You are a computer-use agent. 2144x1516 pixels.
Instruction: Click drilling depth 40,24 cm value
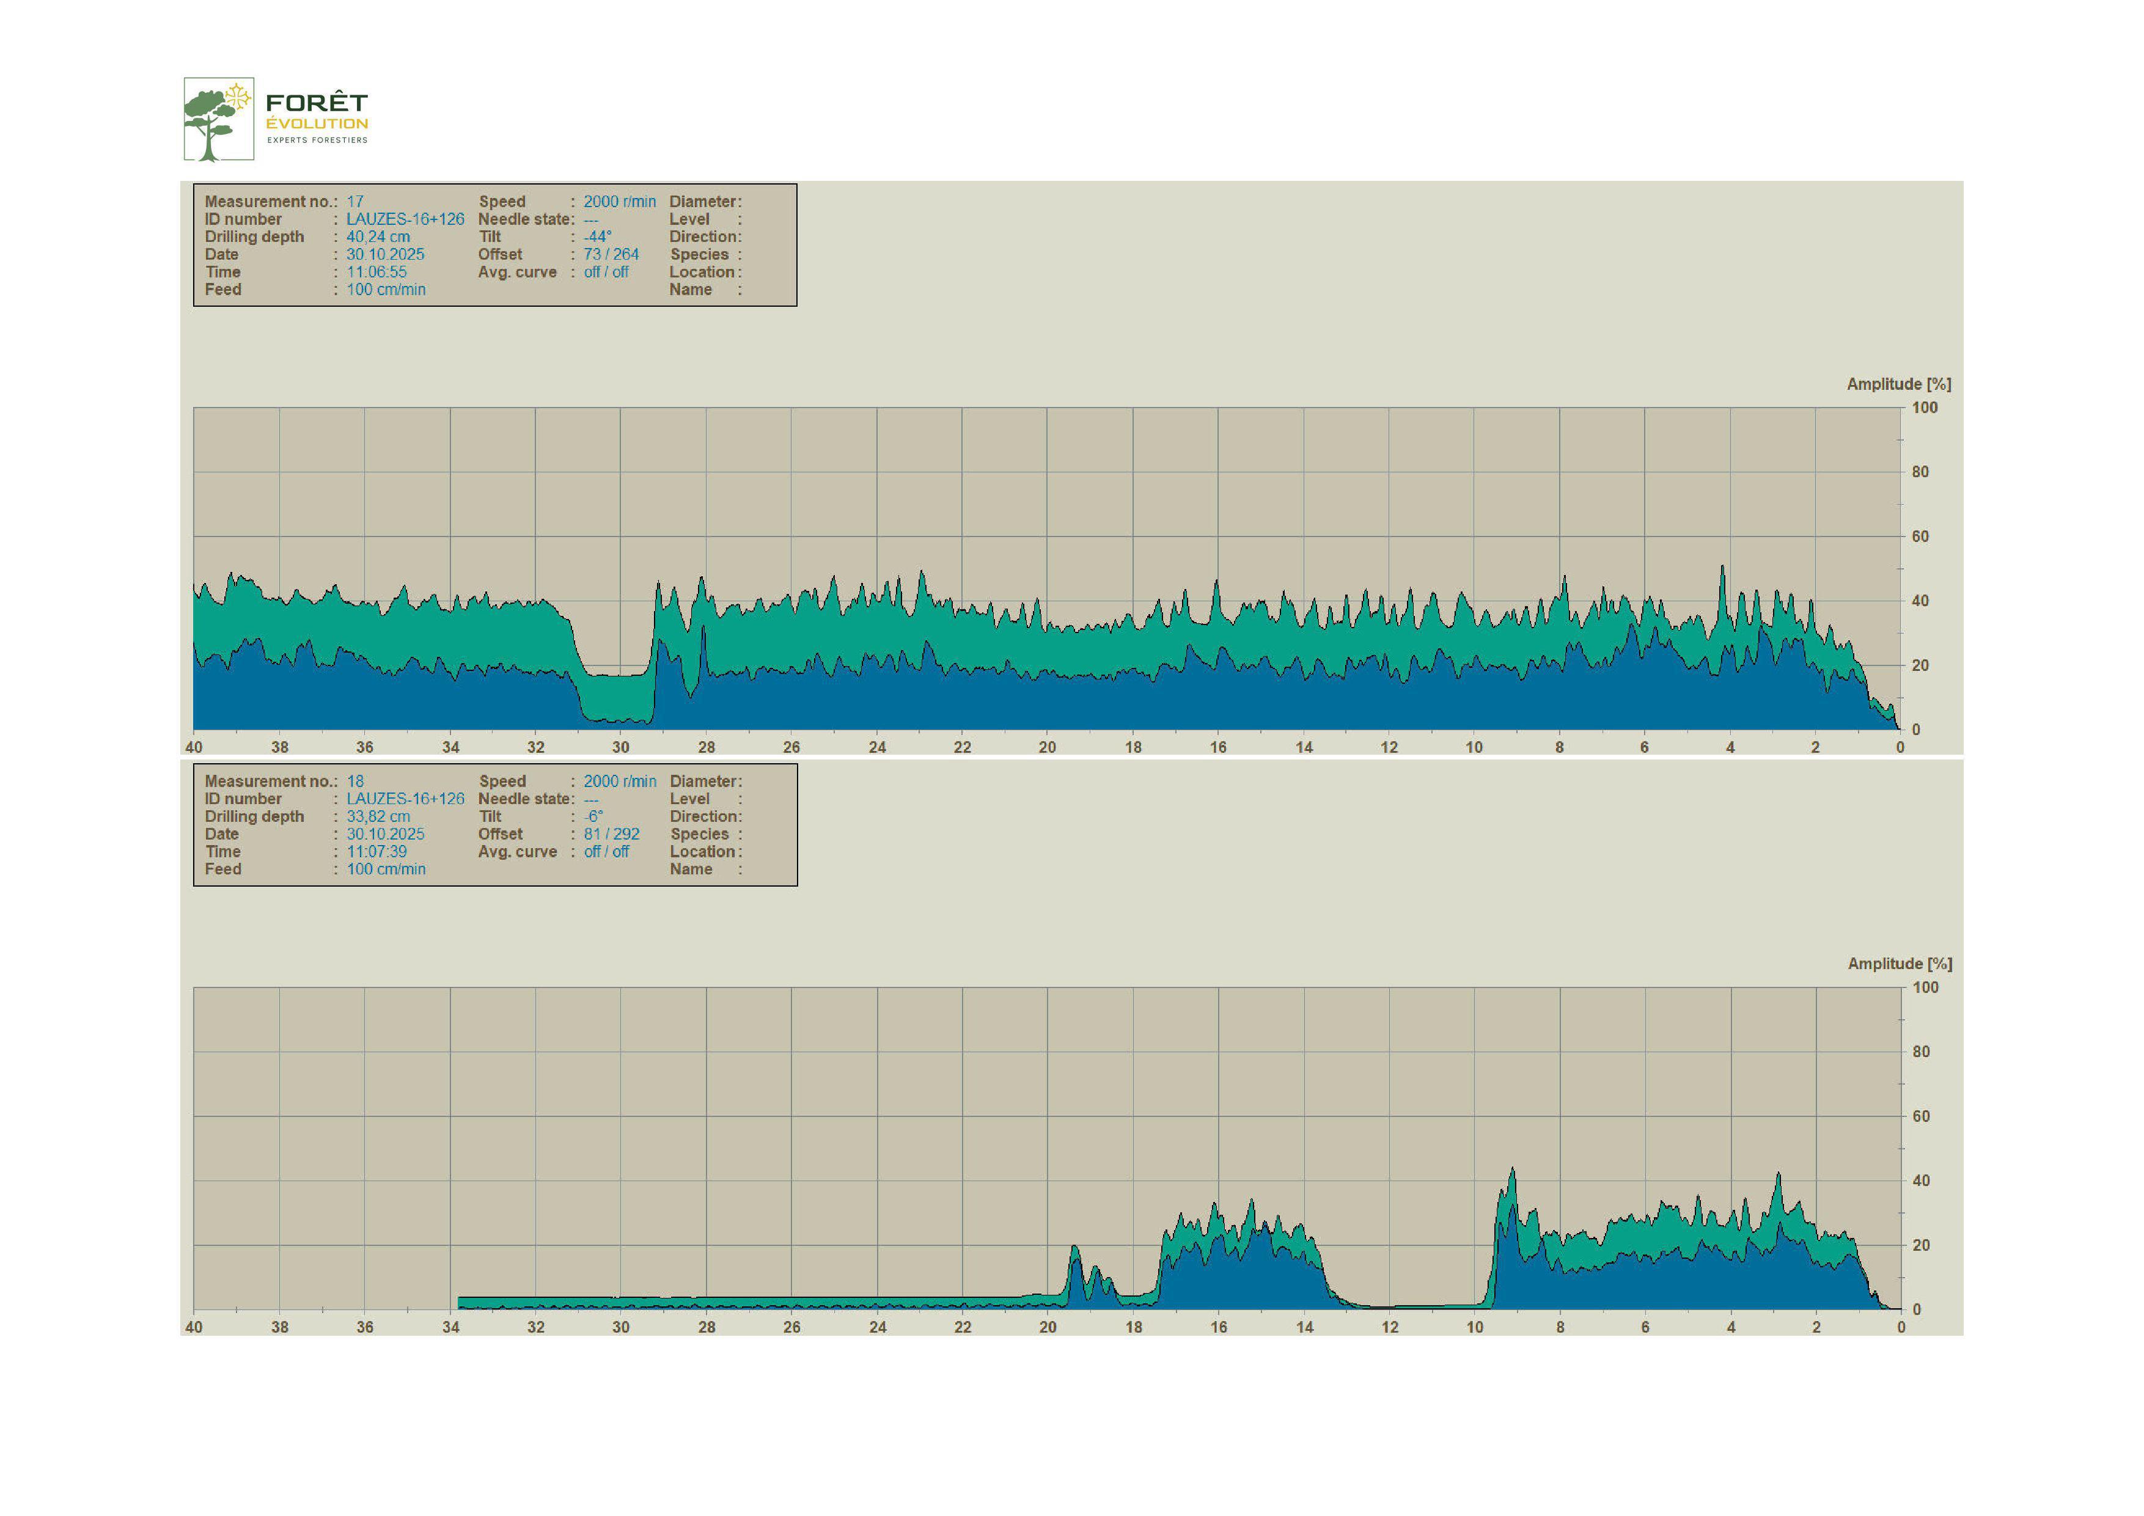[378, 237]
